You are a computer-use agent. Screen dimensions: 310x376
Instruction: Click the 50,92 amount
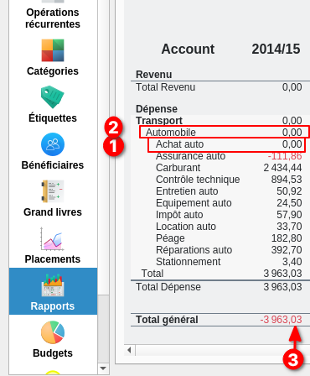point(289,191)
